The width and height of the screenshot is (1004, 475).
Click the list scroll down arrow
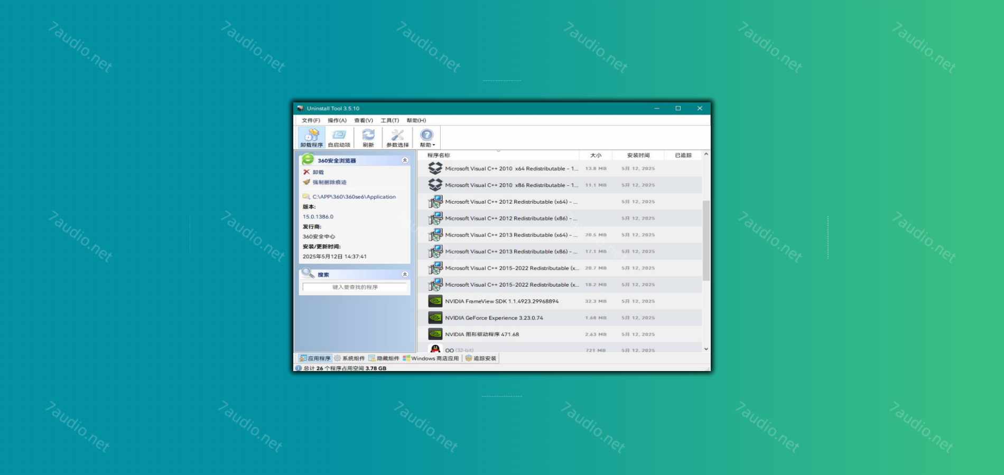point(706,349)
